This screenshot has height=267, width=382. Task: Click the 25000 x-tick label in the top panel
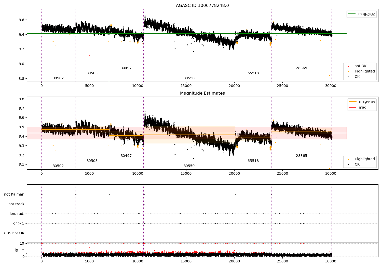click(282, 86)
